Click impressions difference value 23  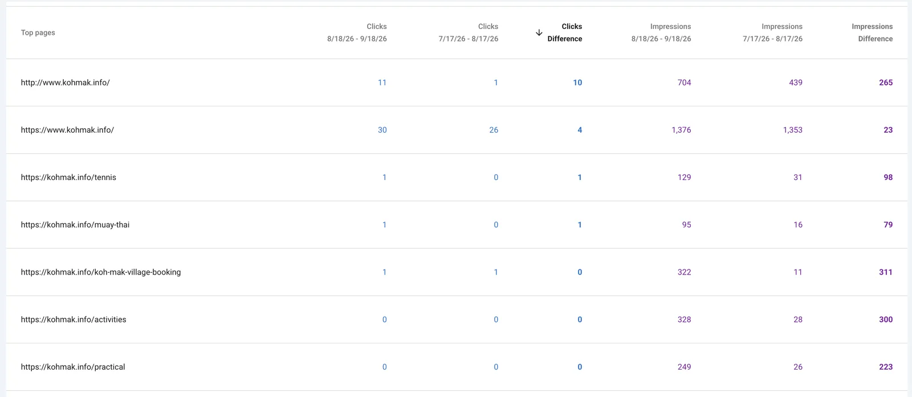tap(888, 130)
